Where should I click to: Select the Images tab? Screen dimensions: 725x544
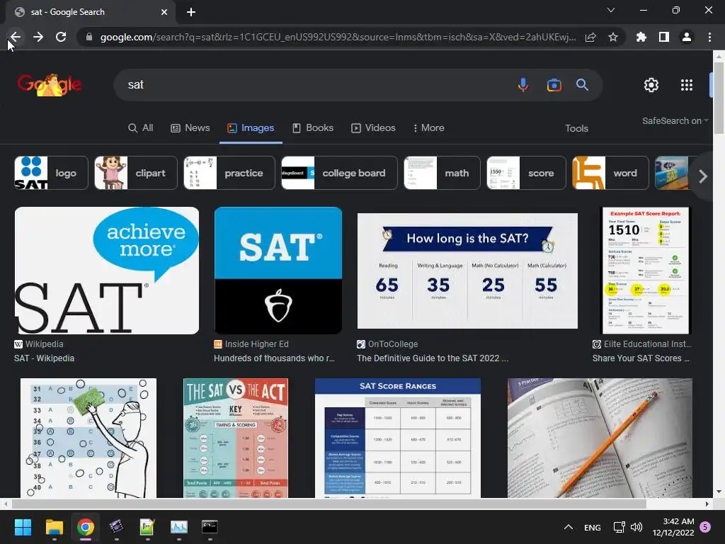point(251,128)
